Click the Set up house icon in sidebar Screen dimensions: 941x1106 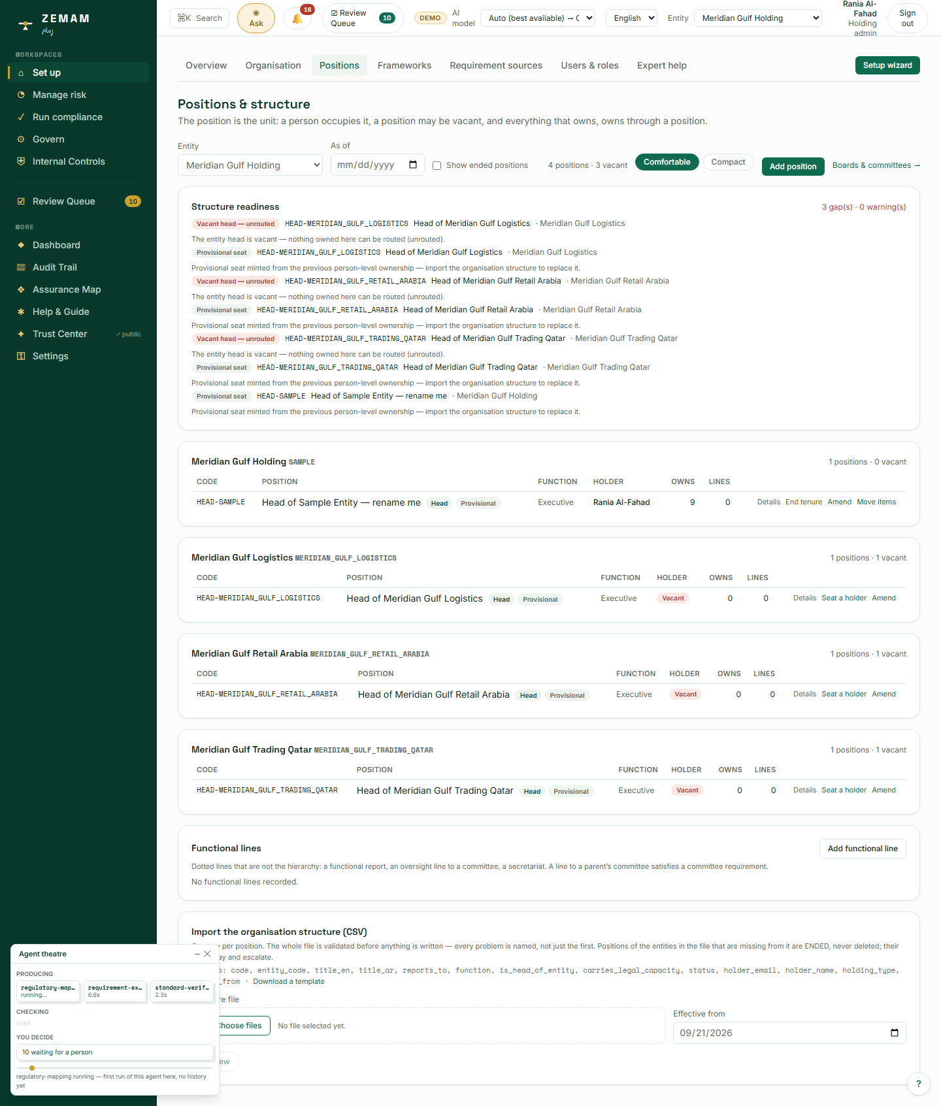pos(21,73)
